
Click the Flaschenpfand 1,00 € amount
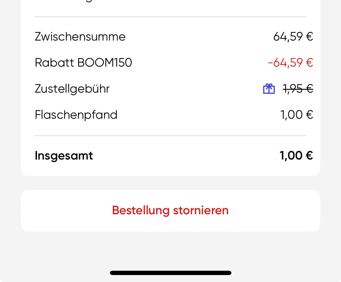click(297, 115)
